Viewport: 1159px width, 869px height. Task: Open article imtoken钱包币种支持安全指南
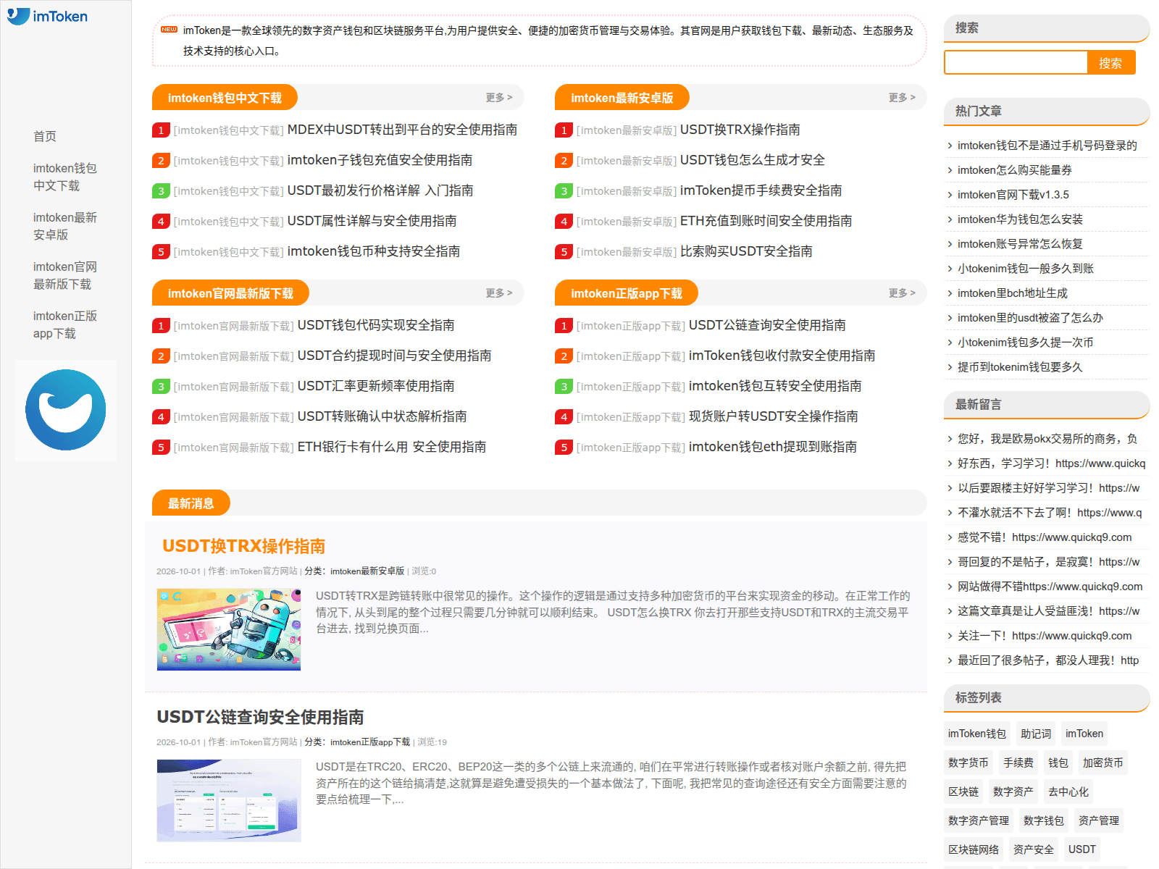click(374, 251)
